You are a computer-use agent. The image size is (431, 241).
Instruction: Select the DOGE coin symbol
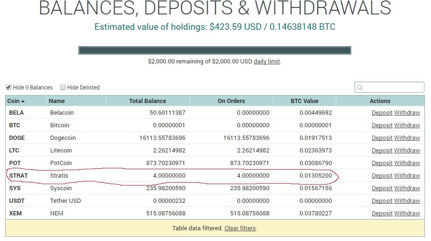(x=17, y=138)
